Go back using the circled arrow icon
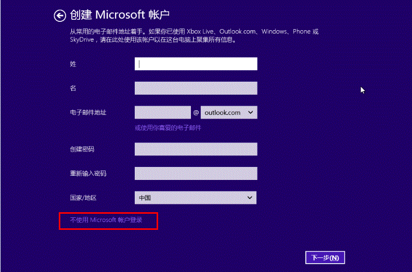412x272 pixels. click(60, 16)
